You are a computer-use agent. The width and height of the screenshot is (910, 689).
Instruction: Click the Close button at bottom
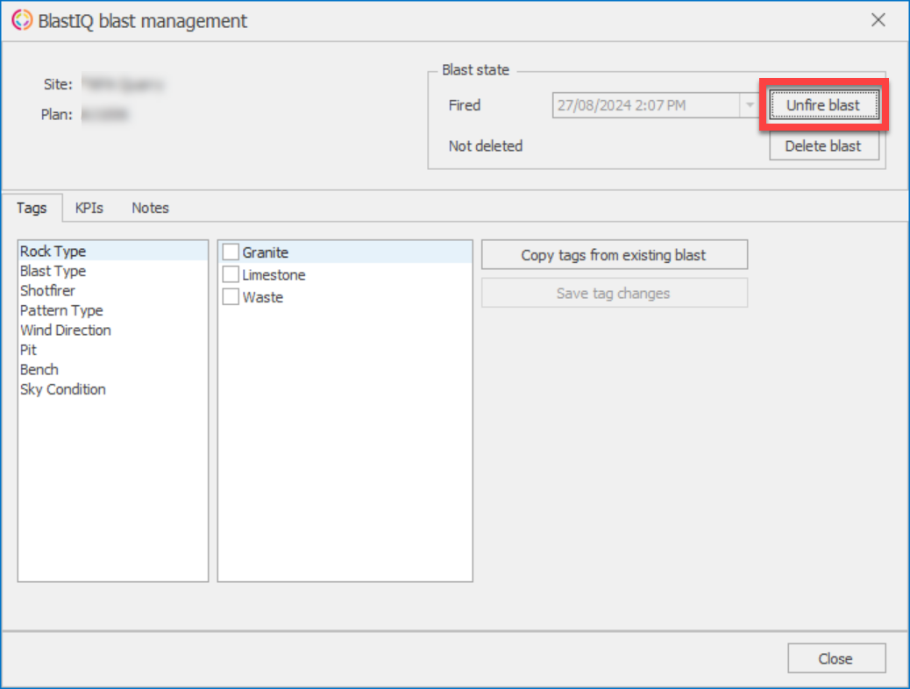[x=836, y=658]
